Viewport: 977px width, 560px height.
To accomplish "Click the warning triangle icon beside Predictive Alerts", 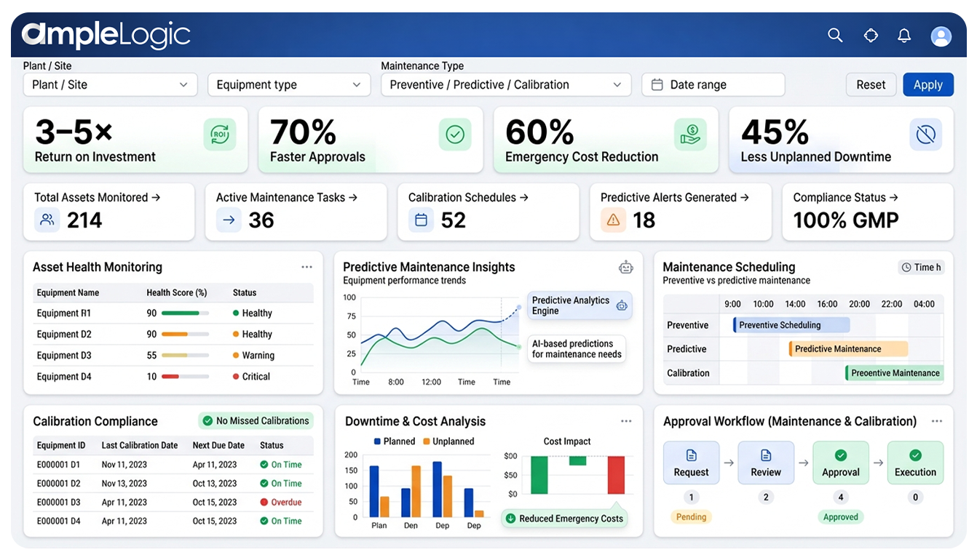I will [x=613, y=220].
